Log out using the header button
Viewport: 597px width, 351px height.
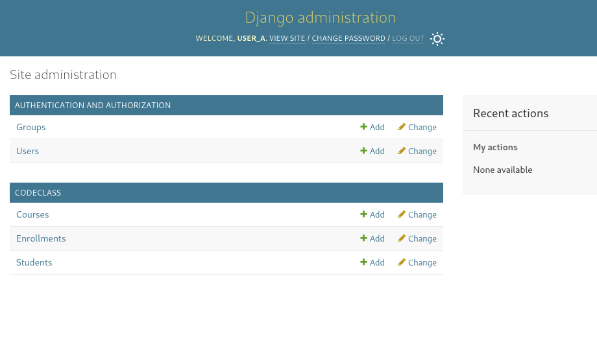[x=408, y=39]
